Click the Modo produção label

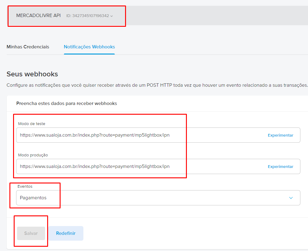pyautogui.click(x=33, y=155)
